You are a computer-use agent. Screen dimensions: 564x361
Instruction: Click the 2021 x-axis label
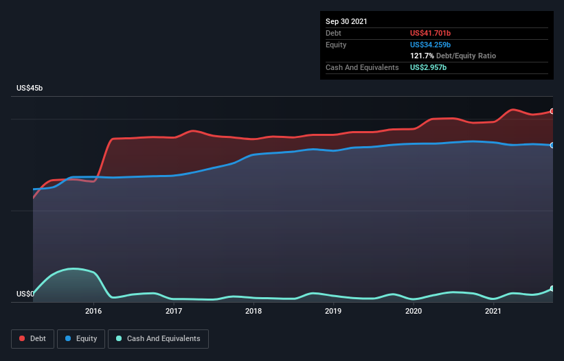493,311
